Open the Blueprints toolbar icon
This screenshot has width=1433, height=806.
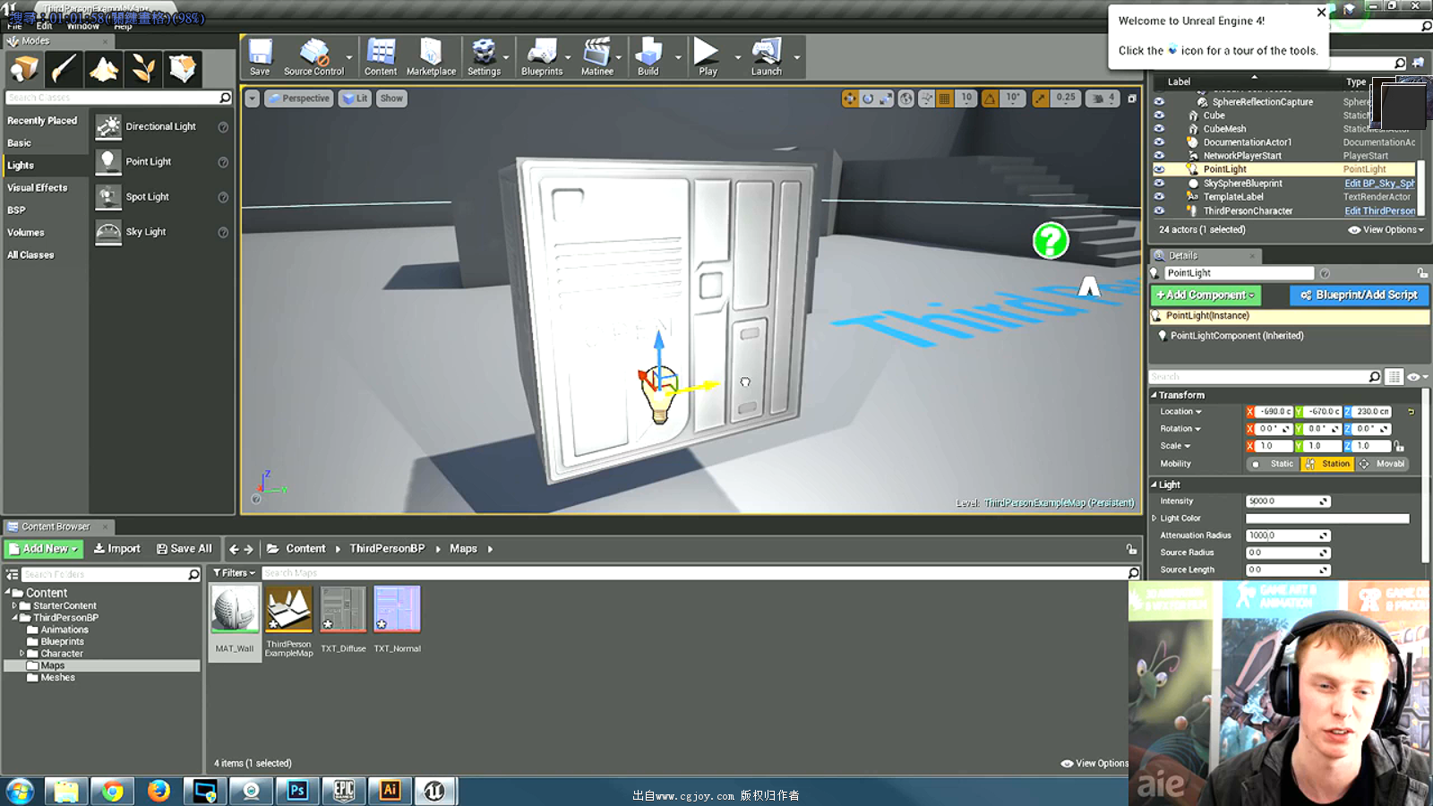click(542, 57)
